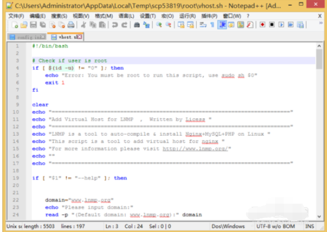Close the config.ini tab with its X
The image size is (327, 232).
43,37
